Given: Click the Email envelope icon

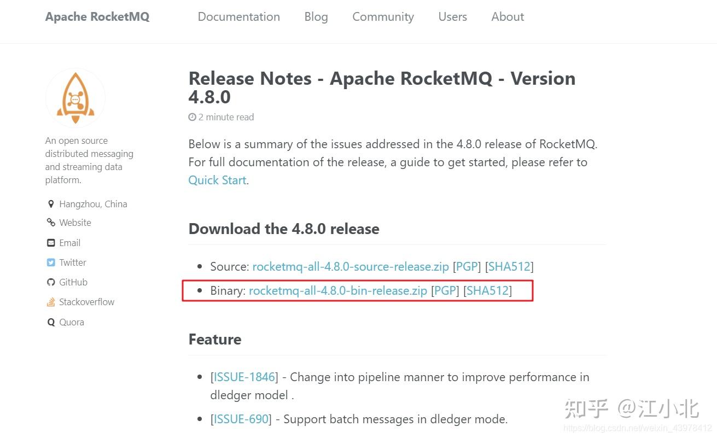Looking at the screenshot, I should [x=50, y=242].
